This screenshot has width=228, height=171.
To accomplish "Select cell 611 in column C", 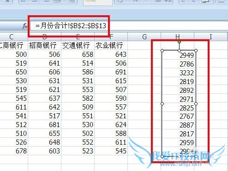I will (14, 107).
